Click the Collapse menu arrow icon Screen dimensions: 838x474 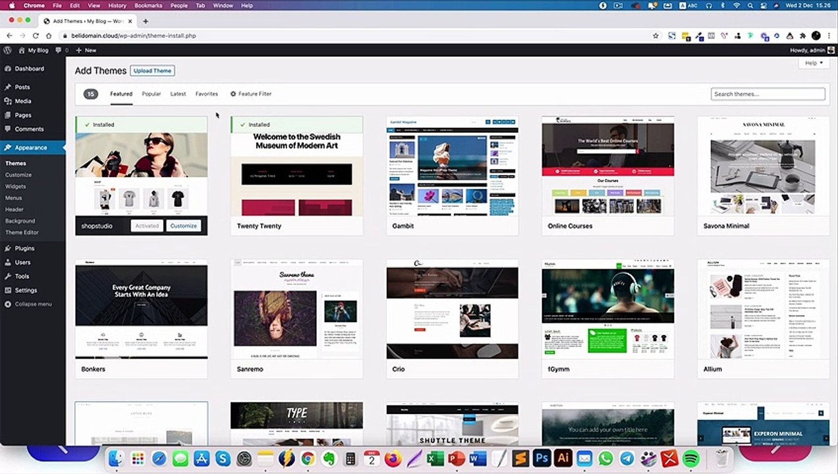coord(8,304)
